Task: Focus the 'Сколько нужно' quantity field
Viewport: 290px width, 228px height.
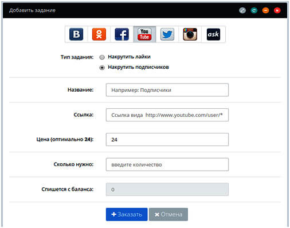Action: 167,164
